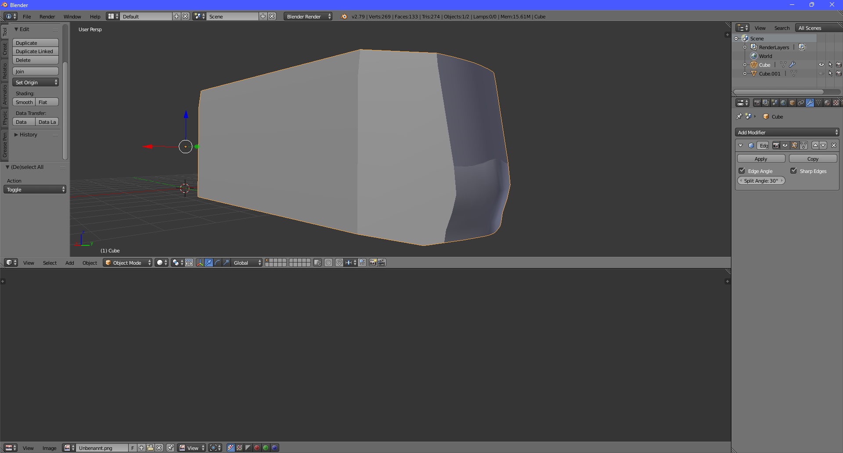843x453 pixels.
Task: Expand the History panel
Action: tap(28, 135)
